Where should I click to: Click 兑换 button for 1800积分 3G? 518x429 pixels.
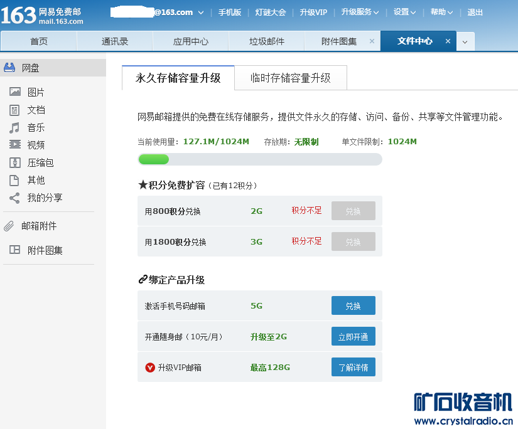pos(353,241)
